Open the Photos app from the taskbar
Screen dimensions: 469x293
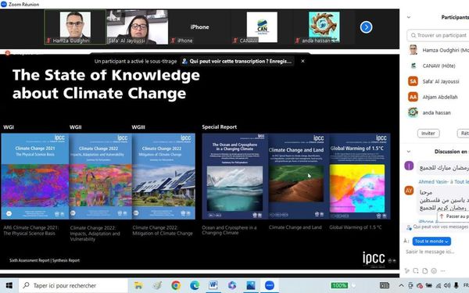coord(251,285)
